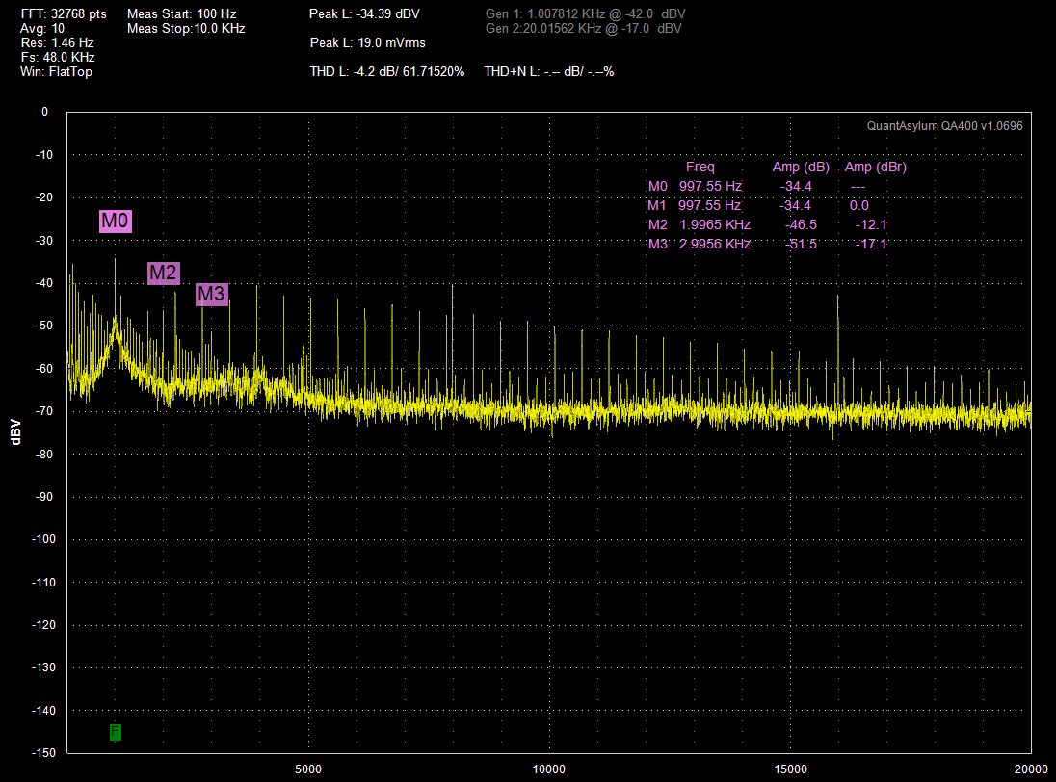The width and height of the screenshot is (1056, 782).
Task: Click the M3 frequency 2.9956 KHz
Action: tap(715, 244)
